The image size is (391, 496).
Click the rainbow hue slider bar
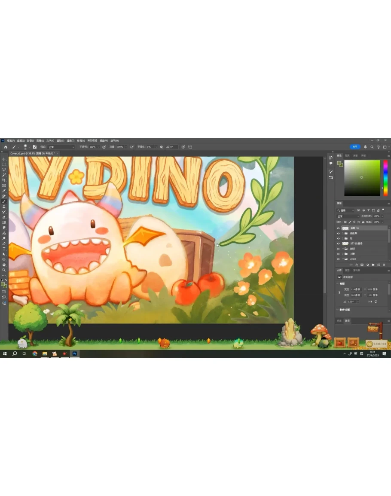[x=385, y=178]
